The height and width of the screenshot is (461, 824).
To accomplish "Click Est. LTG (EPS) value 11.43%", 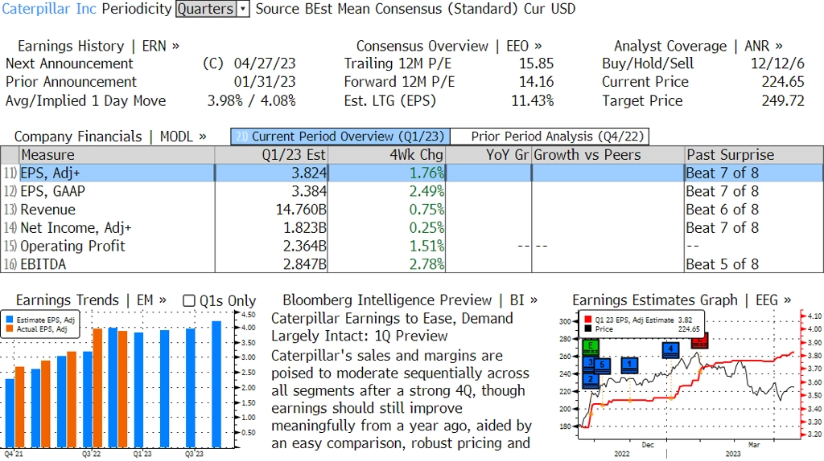I will click(533, 100).
